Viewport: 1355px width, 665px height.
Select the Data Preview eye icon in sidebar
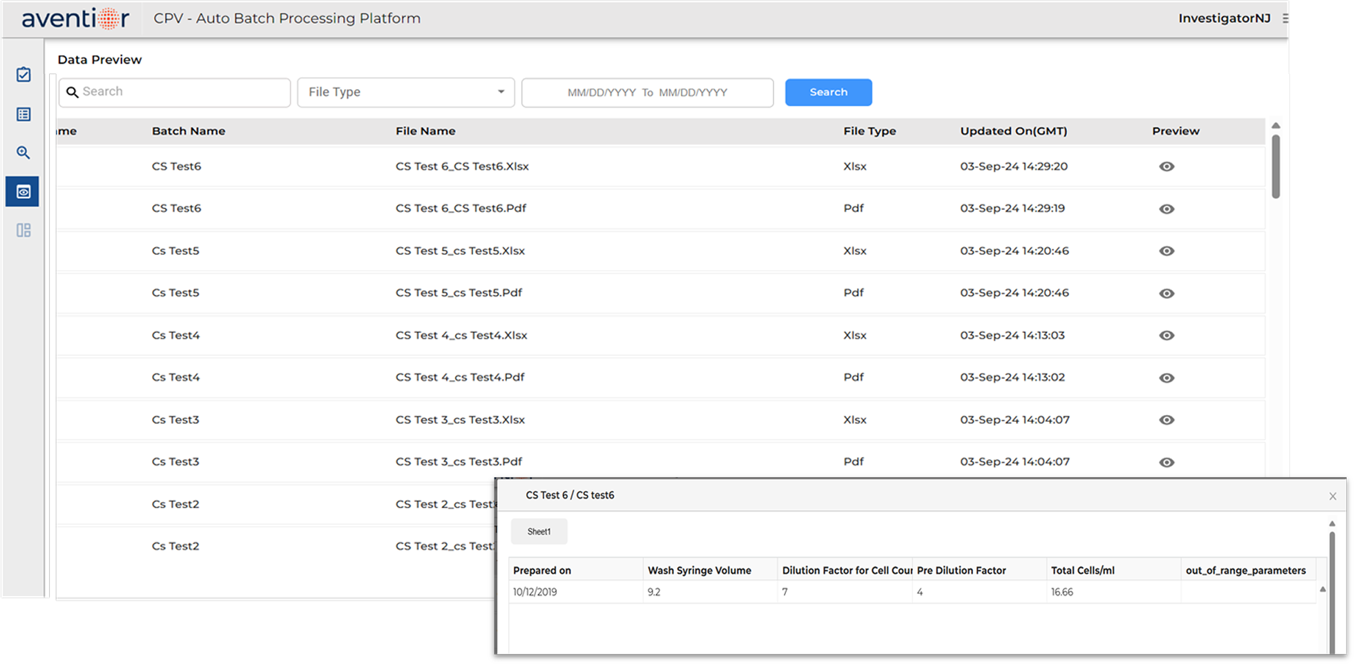(x=23, y=191)
